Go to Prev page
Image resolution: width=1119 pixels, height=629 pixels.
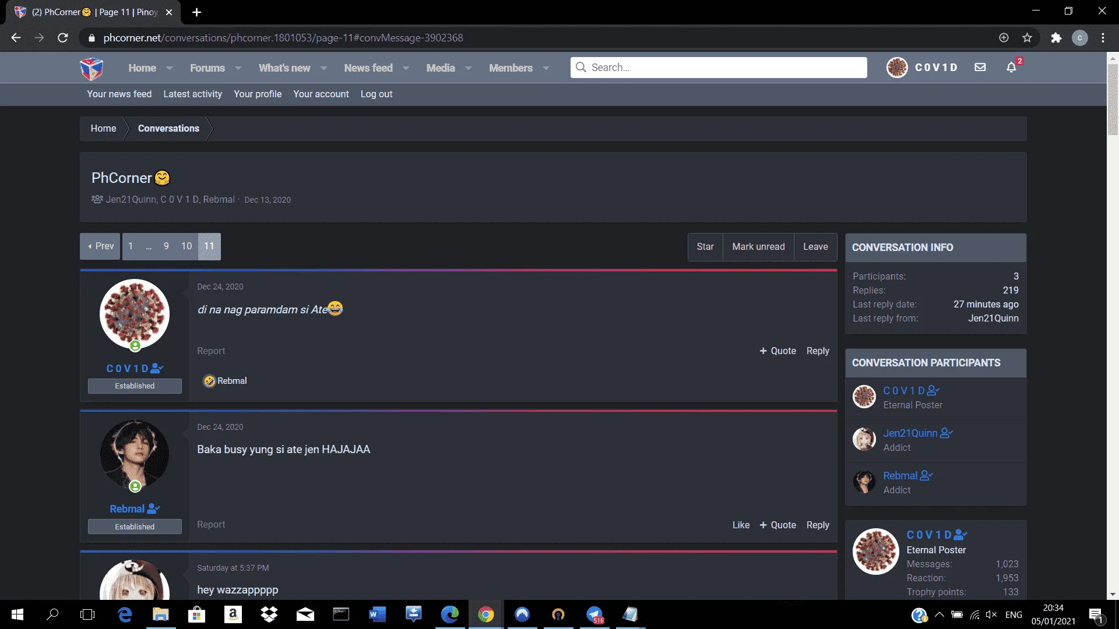tap(100, 246)
